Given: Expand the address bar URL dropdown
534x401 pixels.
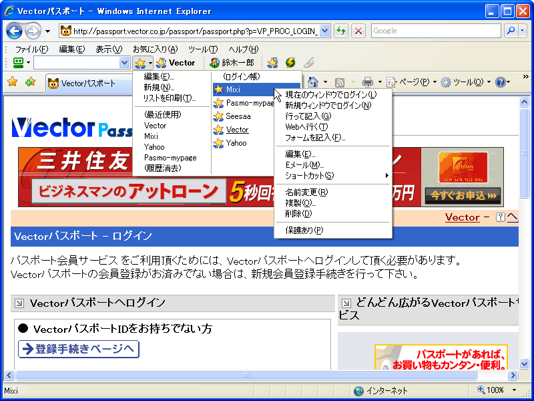Looking at the screenshot, I should (325, 31).
